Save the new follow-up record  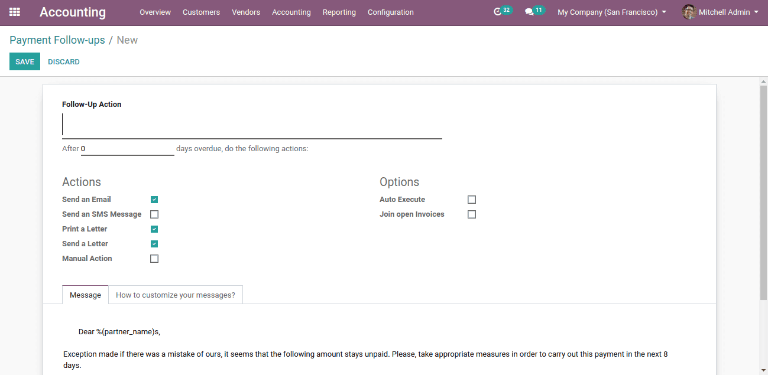[x=25, y=61]
